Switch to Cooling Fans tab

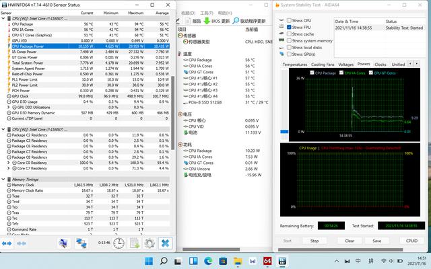click(323, 65)
